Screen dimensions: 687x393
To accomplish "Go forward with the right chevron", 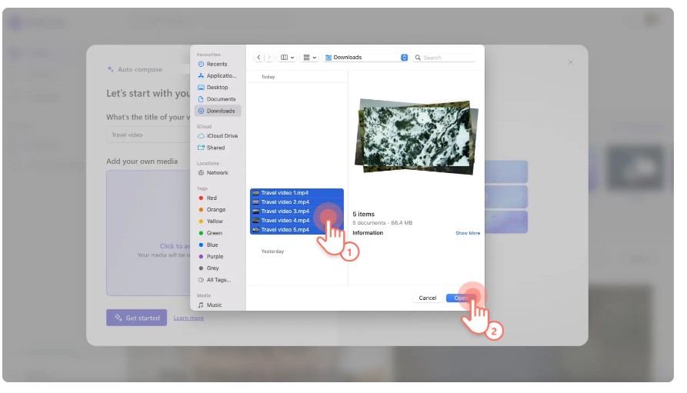I will (269, 58).
